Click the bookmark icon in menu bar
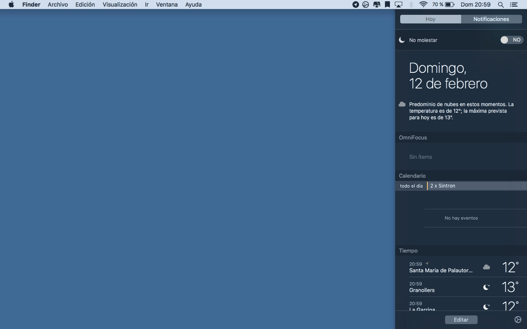The image size is (527, 329). coord(387,4)
